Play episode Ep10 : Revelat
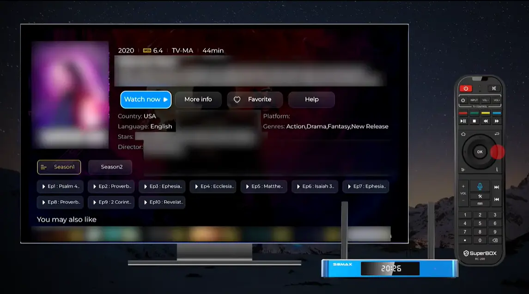The image size is (529, 294). (x=162, y=202)
